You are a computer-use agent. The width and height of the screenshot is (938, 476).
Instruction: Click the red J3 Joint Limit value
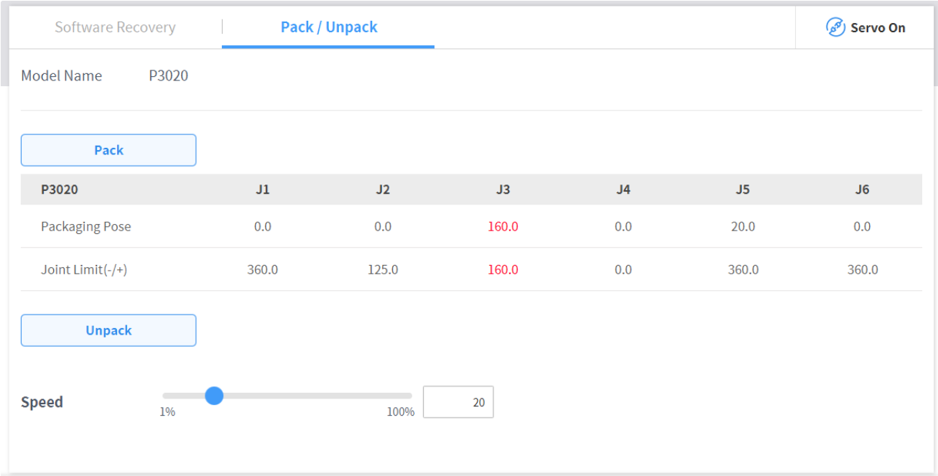[503, 270]
